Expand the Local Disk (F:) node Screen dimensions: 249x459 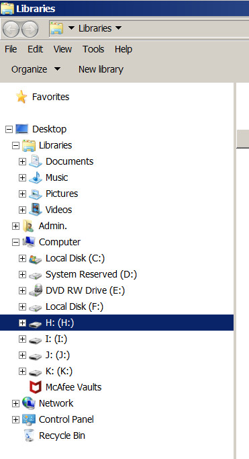coord(23,306)
